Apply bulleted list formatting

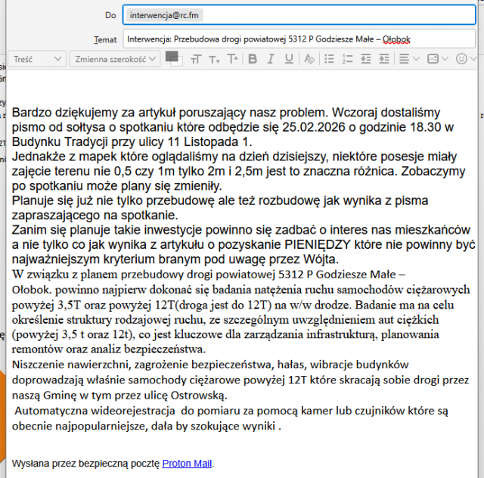pos(329,59)
